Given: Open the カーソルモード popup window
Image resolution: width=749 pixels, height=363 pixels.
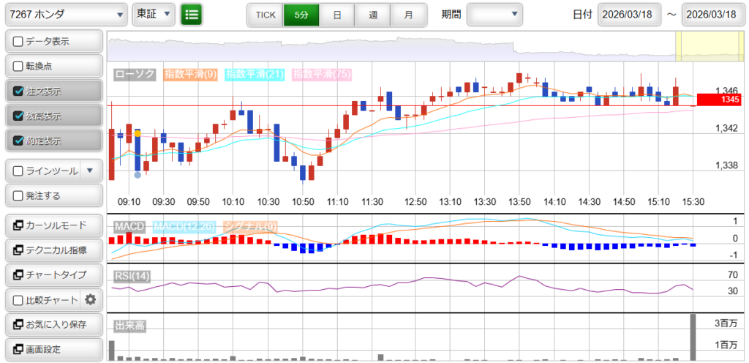Looking at the screenshot, I should 53,225.
